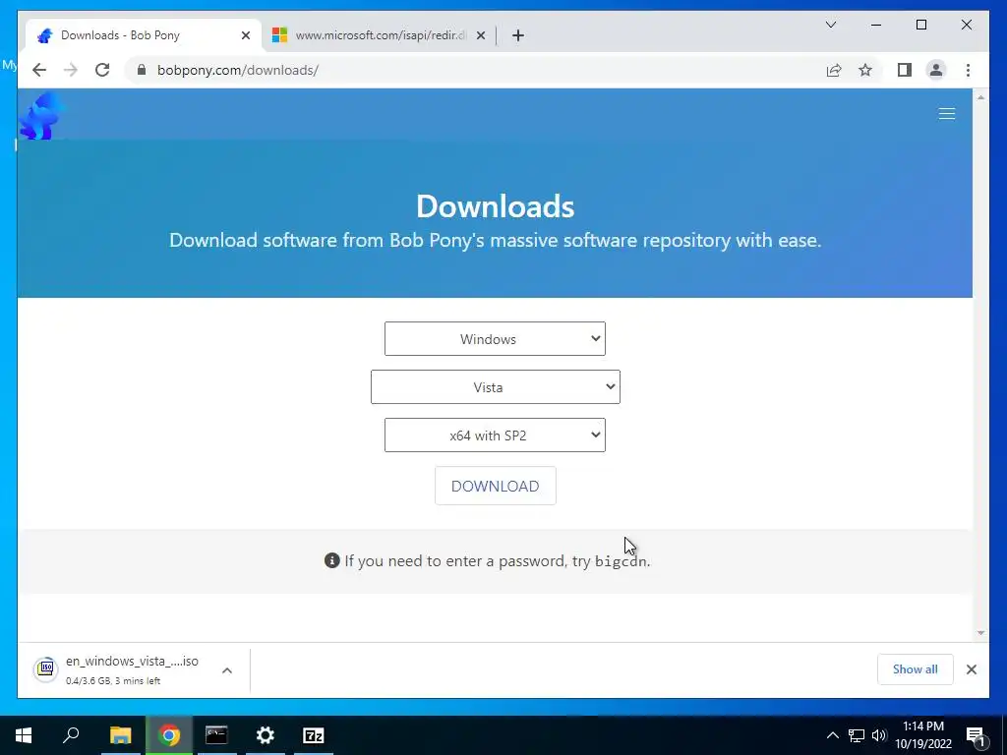Click the padlock site info icon
The image size is (1007, 755).
tap(142, 70)
